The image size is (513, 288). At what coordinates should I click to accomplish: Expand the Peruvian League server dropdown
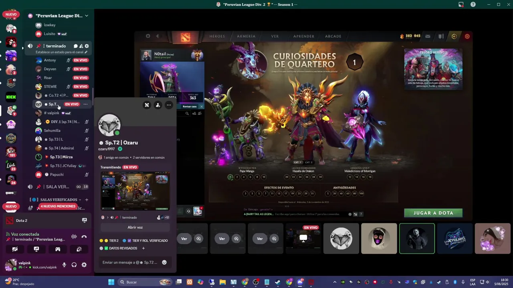pyautogui.click(x=86, y=16)
